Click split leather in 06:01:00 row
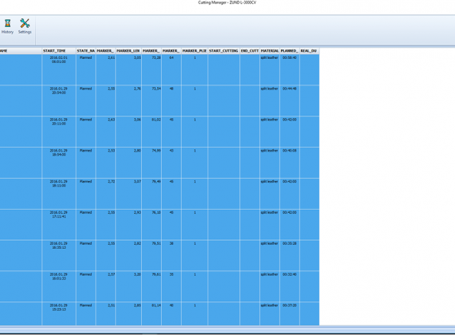This screenshot has width=455, height=335. click(x=269, y=57)
